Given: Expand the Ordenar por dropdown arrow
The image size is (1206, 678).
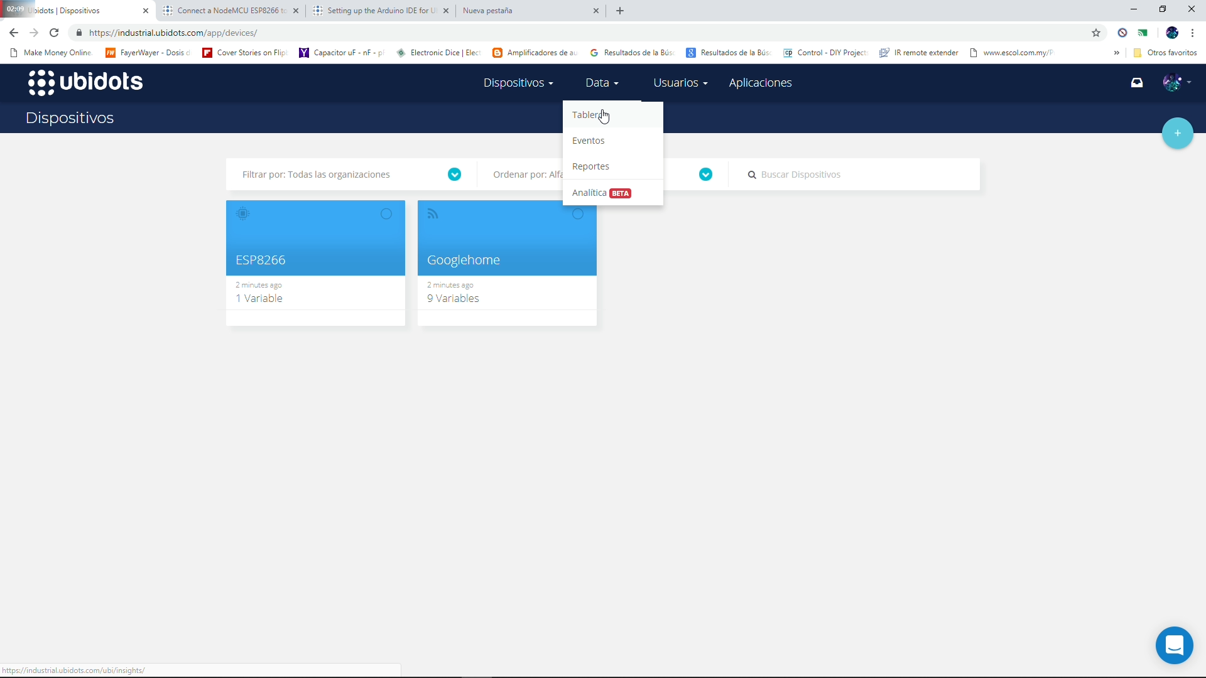Looking at the screenshot, I should (x=705, y=175).
